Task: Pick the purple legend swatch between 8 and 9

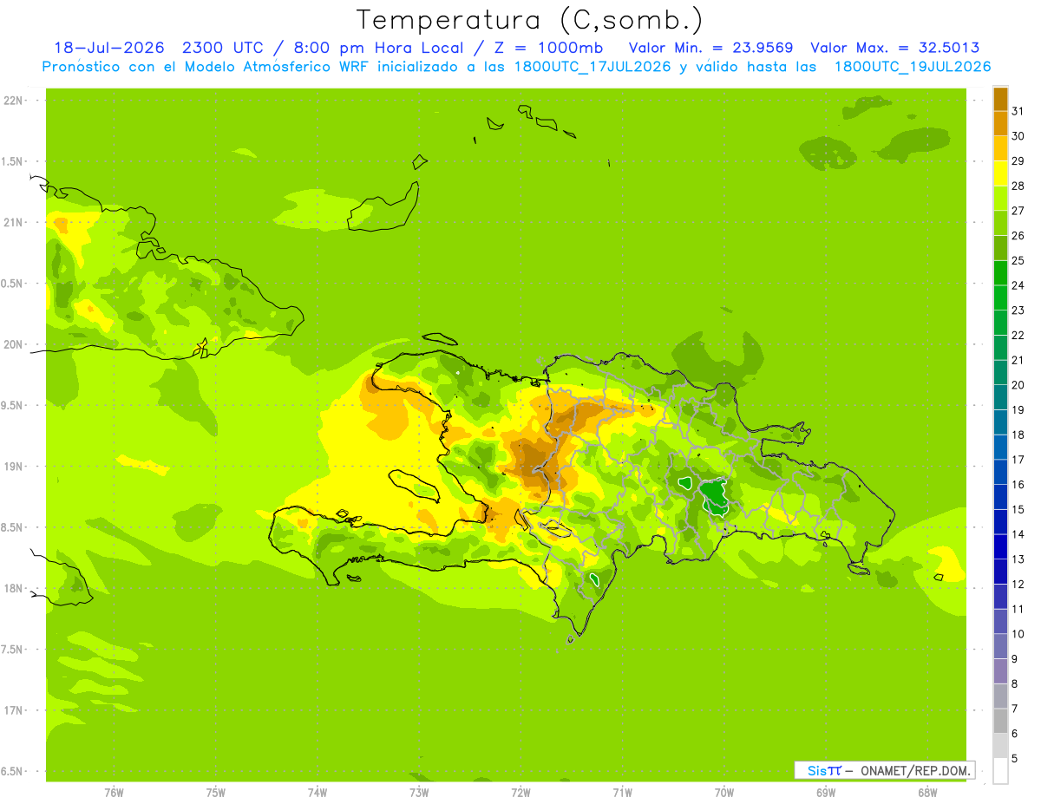Action: click(1000, 671)
